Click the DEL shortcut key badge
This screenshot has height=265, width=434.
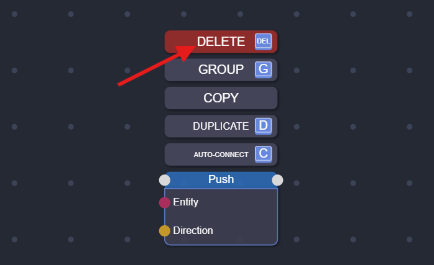click(263, 42)
